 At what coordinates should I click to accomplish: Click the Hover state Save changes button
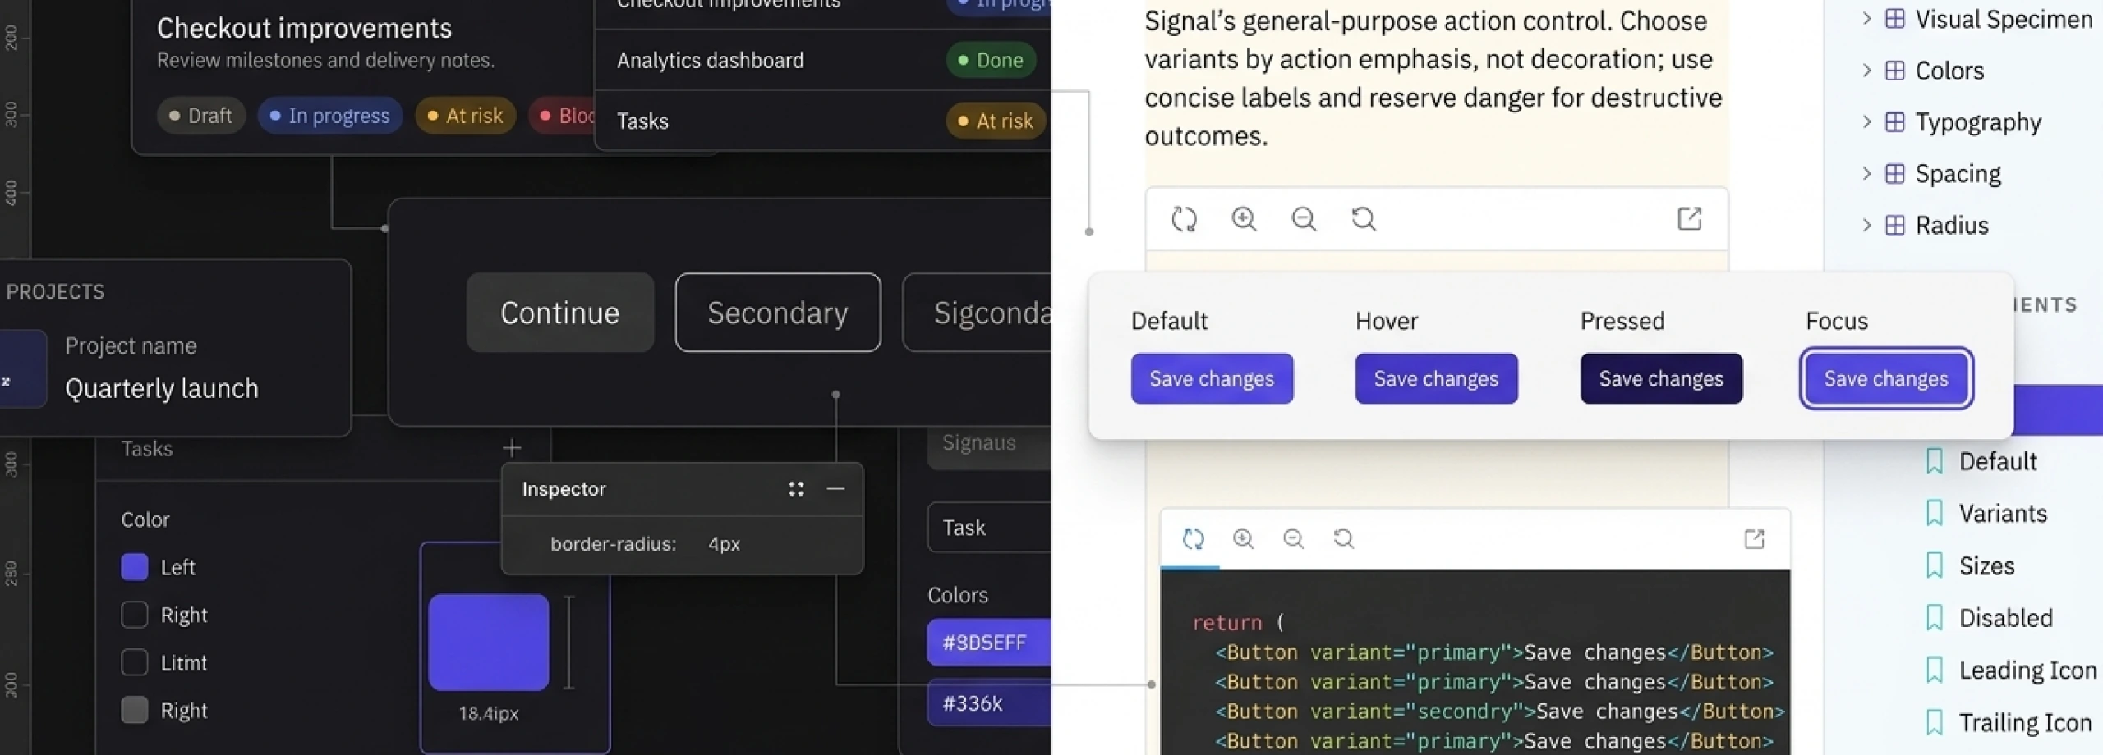click(x=1436, y=378)
